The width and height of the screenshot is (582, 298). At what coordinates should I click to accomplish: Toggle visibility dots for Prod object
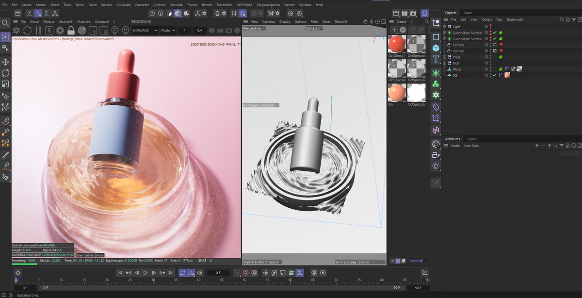tap(490, 57)
